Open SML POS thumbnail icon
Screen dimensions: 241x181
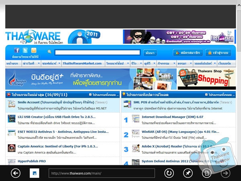(x=127, y=104)
